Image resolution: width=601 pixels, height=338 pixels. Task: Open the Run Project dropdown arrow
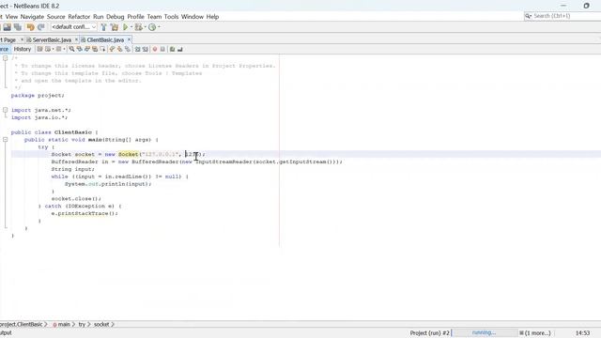(x=131, y=27)
